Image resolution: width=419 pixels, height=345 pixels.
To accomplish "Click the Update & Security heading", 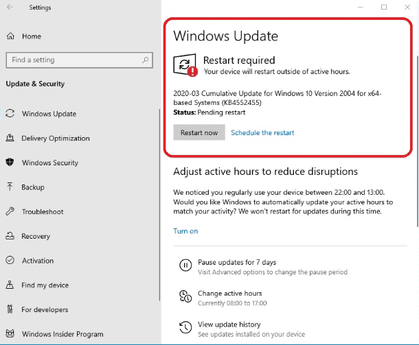I will 35,84.
